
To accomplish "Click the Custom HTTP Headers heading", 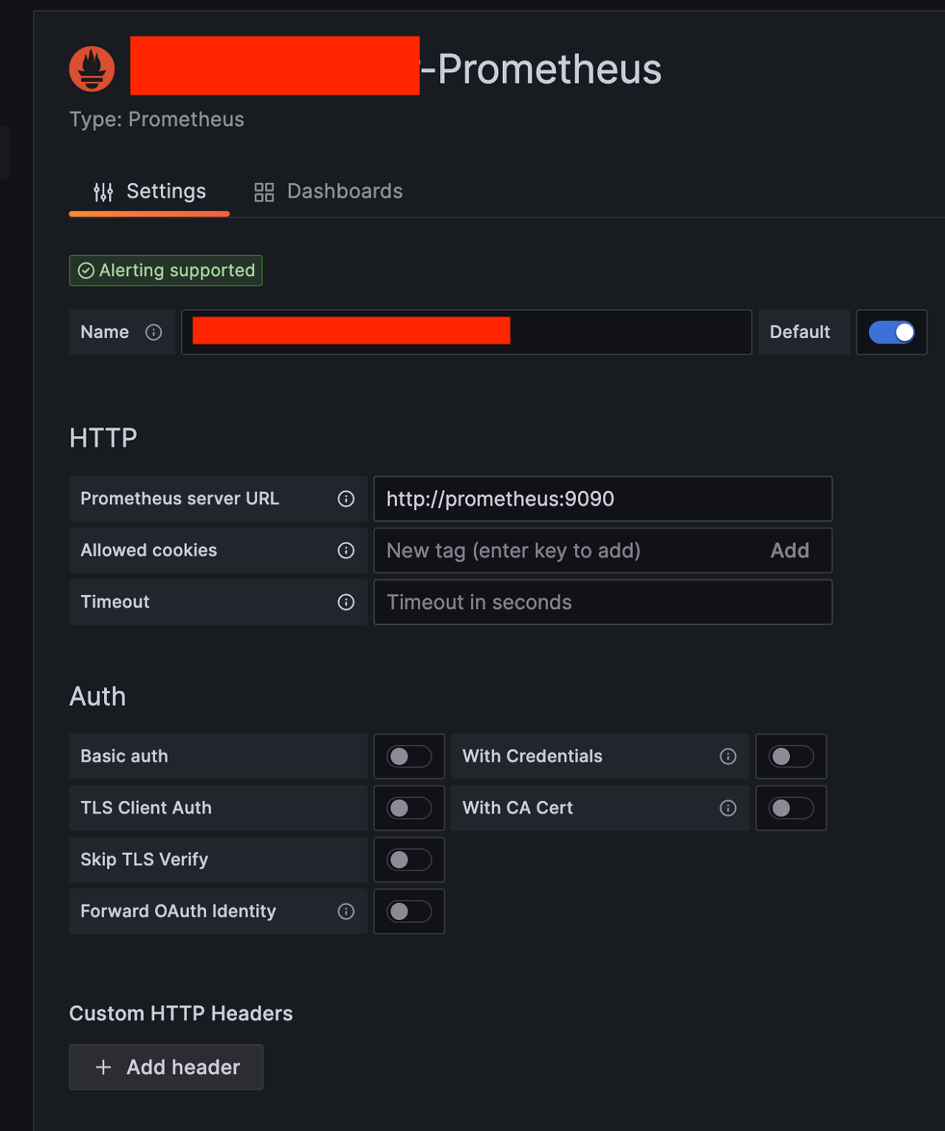I will (181, 1014).
